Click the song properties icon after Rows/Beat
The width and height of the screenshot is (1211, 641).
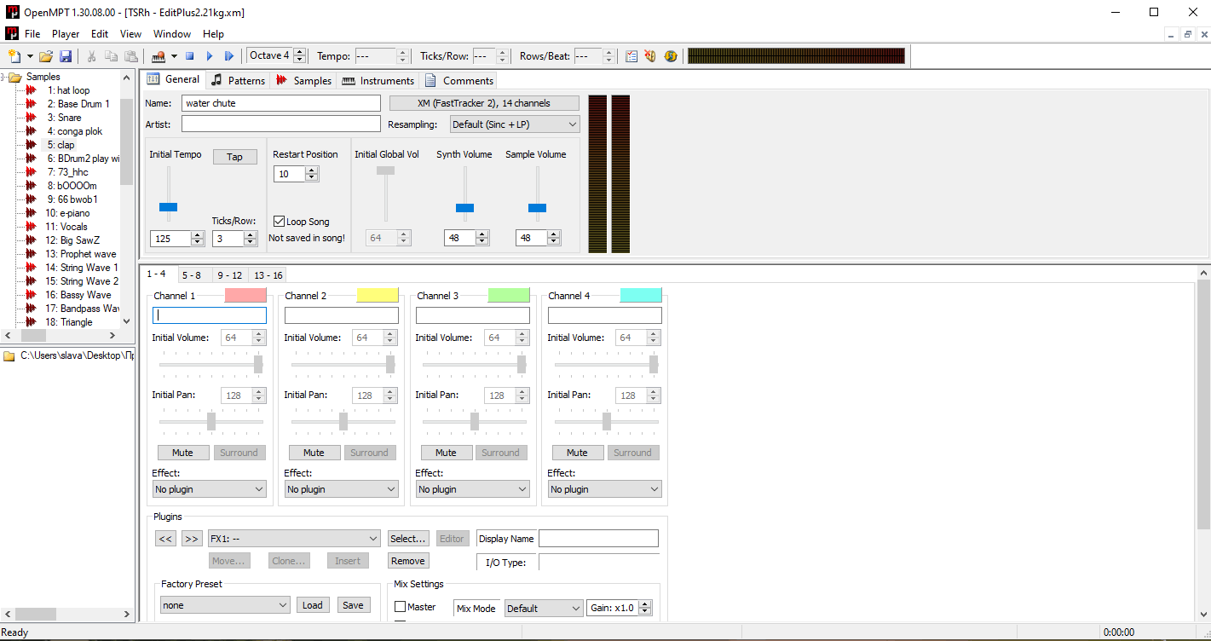tap(631, 56)
